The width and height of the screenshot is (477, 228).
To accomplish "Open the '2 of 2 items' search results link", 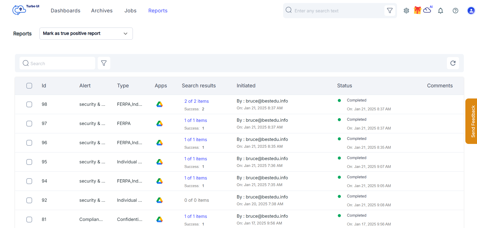I will (x=196, y=101).
